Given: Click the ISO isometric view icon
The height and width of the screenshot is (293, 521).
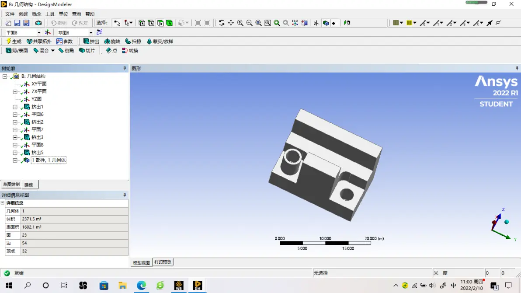Looking at the screenshot, I should [295, 23].
